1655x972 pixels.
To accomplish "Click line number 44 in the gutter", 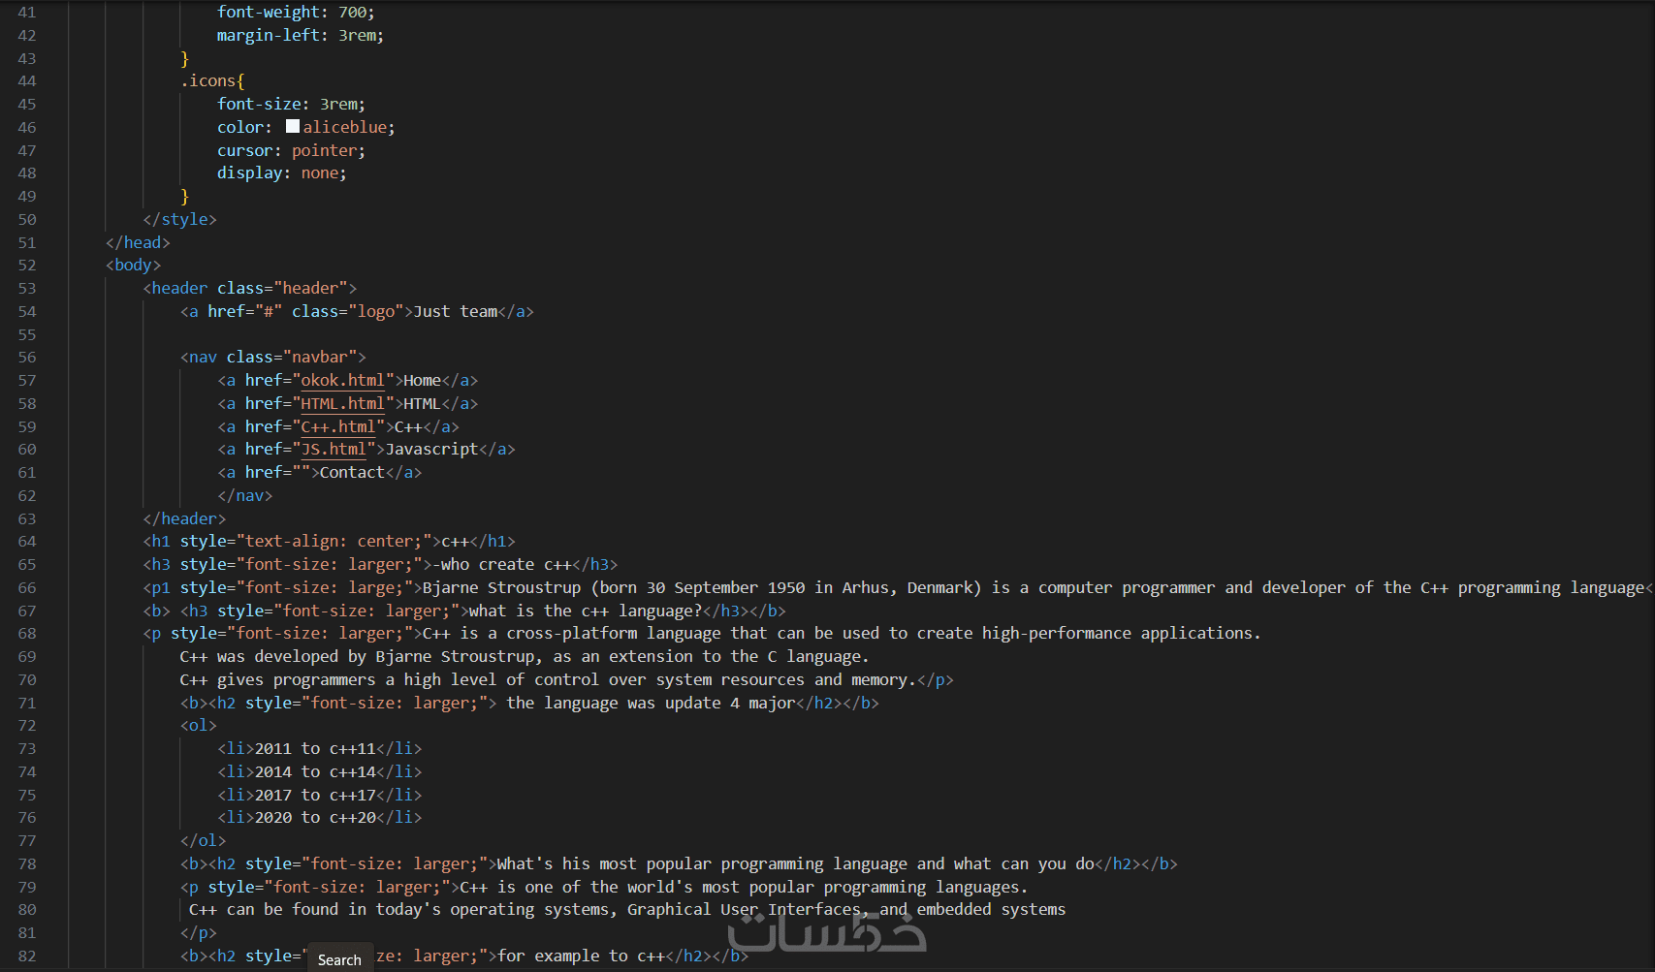I will pyautogui.click(x=27, y=81).
